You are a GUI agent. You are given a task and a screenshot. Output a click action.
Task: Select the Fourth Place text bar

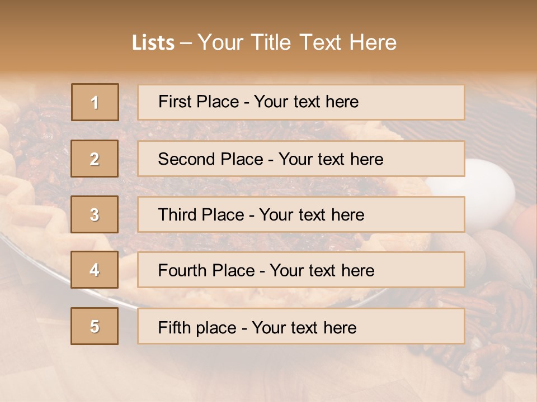tap(301, 270)
